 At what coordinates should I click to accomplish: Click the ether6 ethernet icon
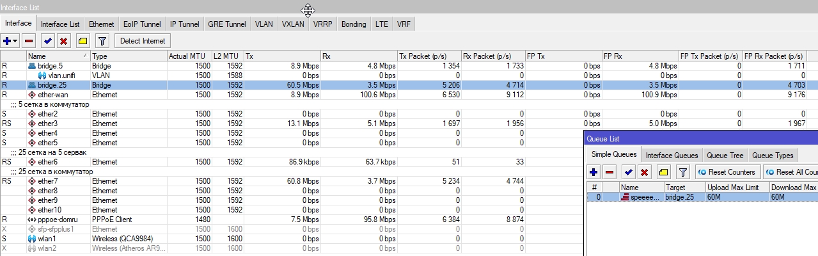(x=32, y=162)
